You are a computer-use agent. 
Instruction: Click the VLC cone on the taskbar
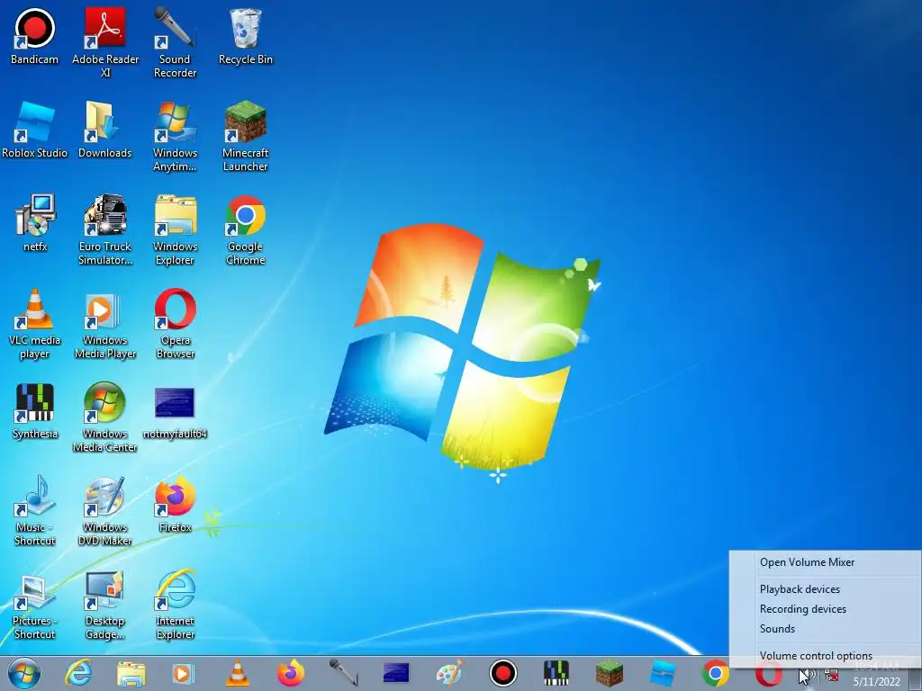click(x=238, y=673)
